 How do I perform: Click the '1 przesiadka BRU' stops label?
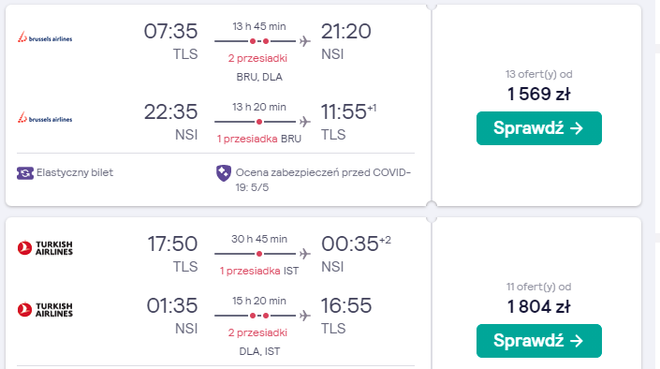click(x=259, y=139)
